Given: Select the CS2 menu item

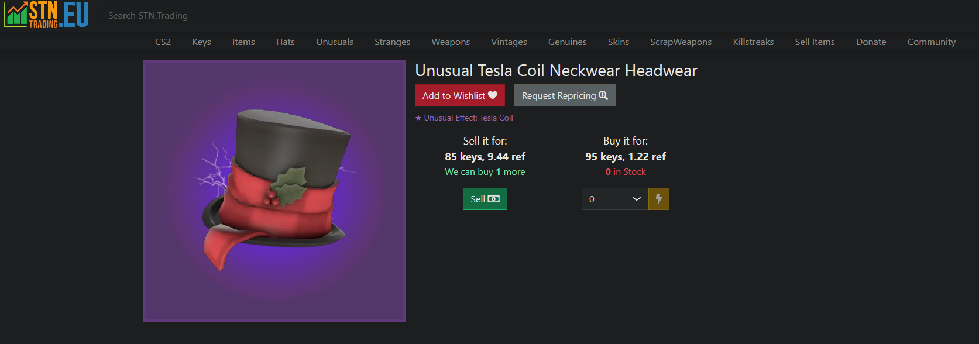Looking at the screenshot, I should pyautogui.click(x=163, y=42).
